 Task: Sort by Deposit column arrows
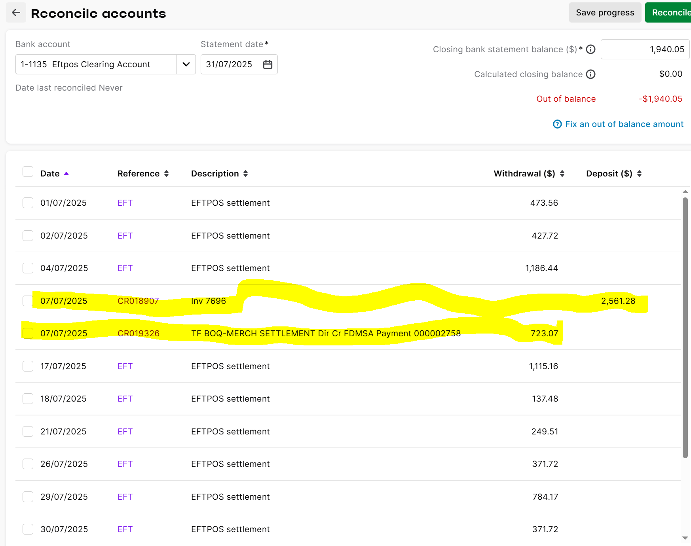pos(639,174)
